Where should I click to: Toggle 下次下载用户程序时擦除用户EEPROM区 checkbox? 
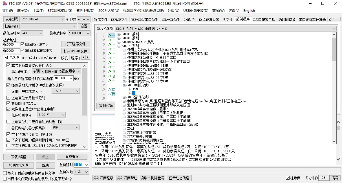click(x=8, y=140)
